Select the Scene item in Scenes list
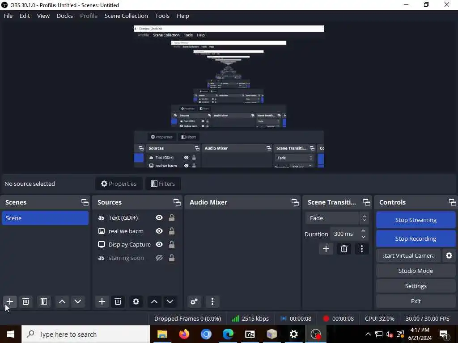The width and height of the screenshot is (458, 343). (45, 218)
